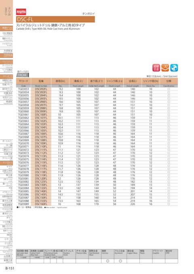Select the イワタツール maker tab
This screenshot has height=274, width=194.
pyautogui.click(x=6, y=193)
